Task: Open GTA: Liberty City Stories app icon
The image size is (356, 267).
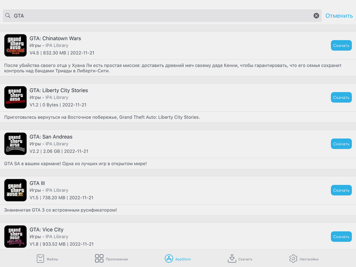Action: [x=15, y=97]
